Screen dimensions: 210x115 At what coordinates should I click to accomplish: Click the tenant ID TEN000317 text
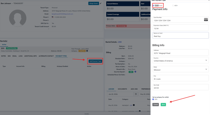18,3
